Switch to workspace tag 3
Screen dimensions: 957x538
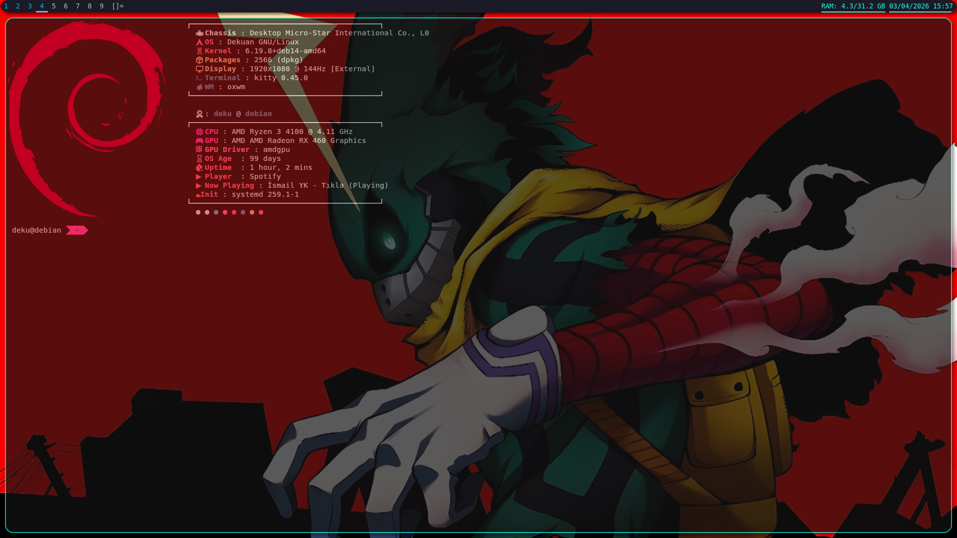tap(30, 6)
